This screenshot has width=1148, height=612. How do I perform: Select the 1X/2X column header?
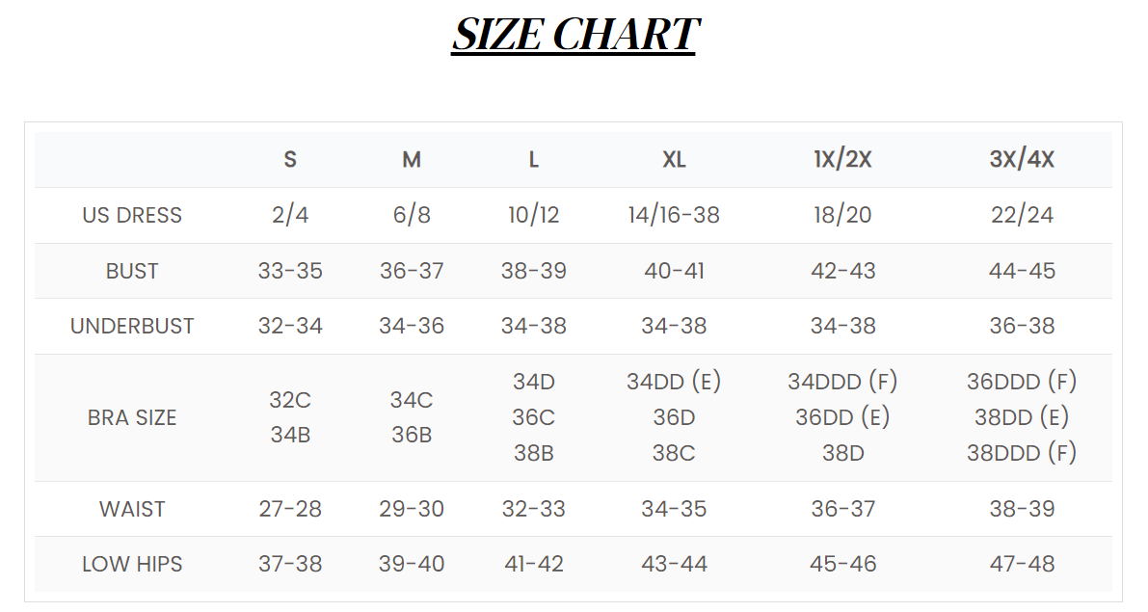842,160
